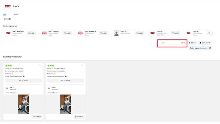Select the Ads tab

[5, 14]
